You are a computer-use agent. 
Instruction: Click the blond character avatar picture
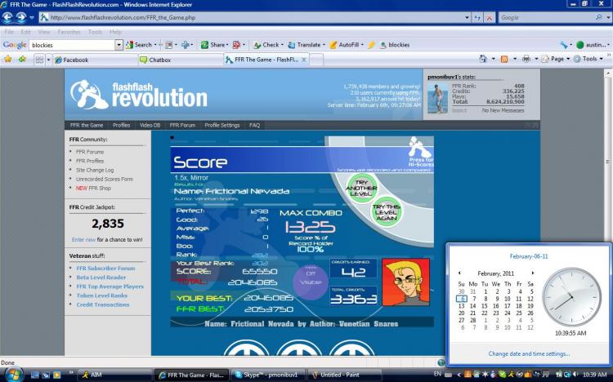405,282
